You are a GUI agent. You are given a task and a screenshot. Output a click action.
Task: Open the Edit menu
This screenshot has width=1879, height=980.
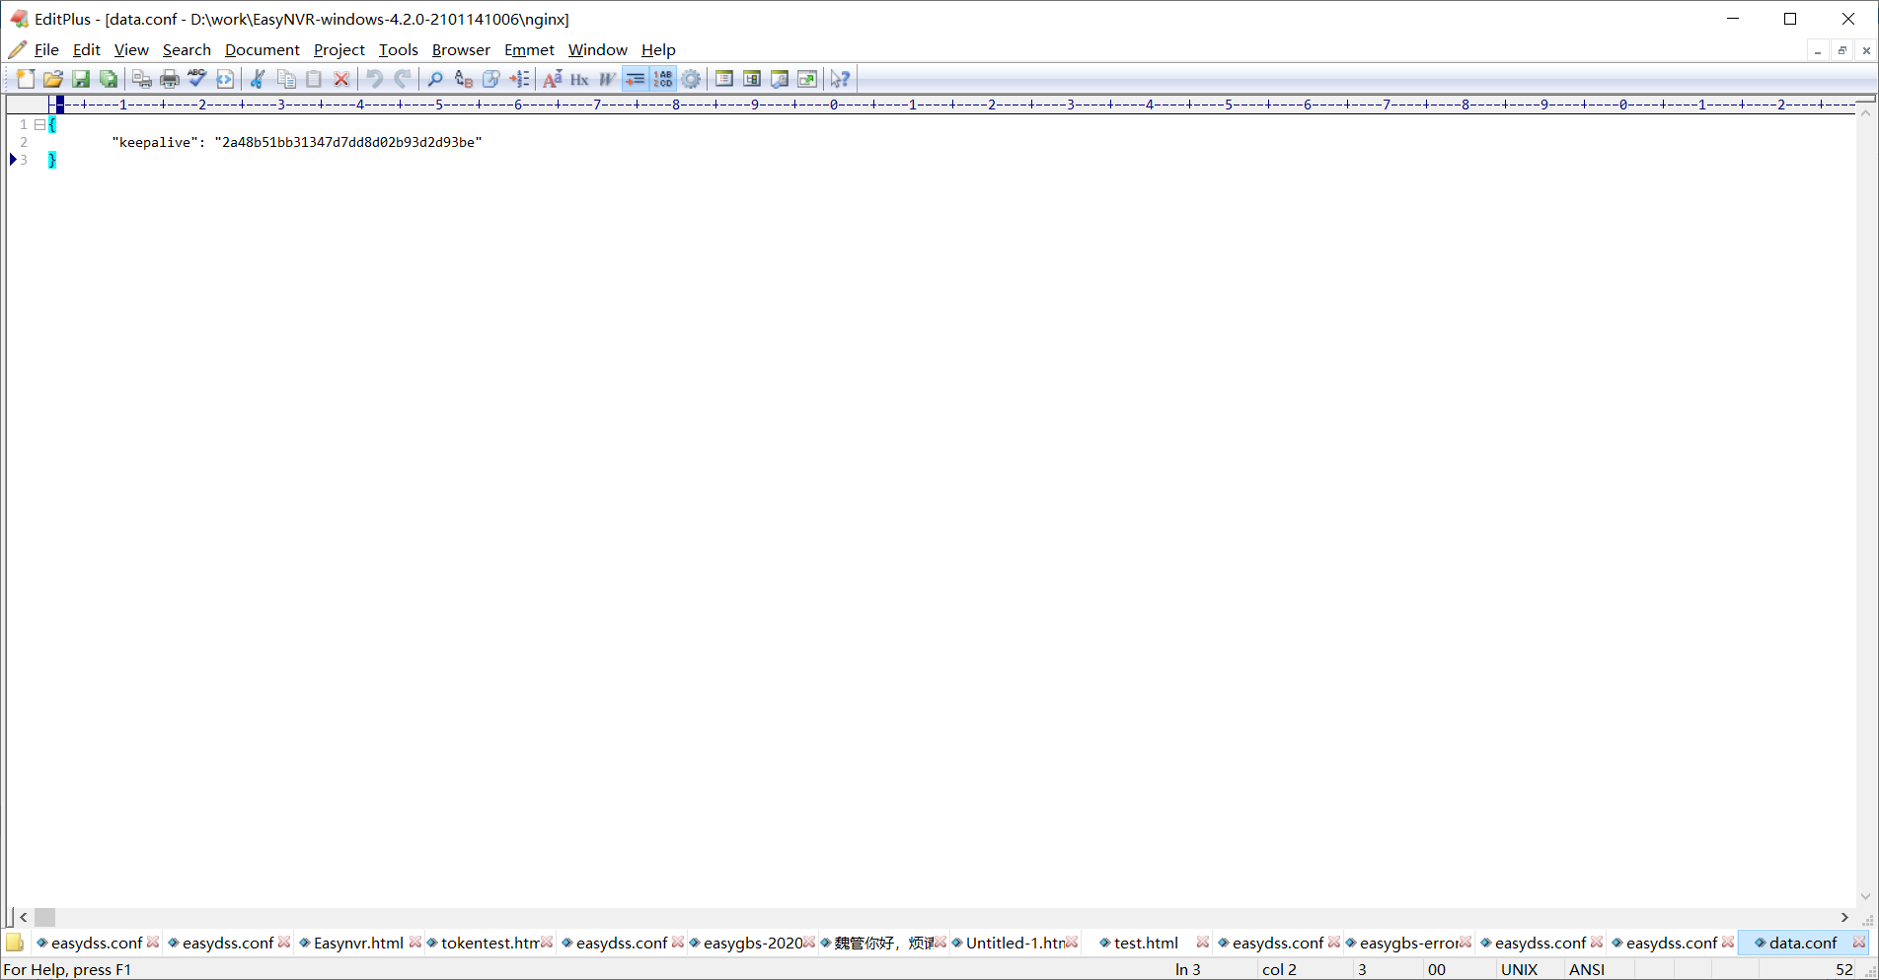tap(87, 49)
